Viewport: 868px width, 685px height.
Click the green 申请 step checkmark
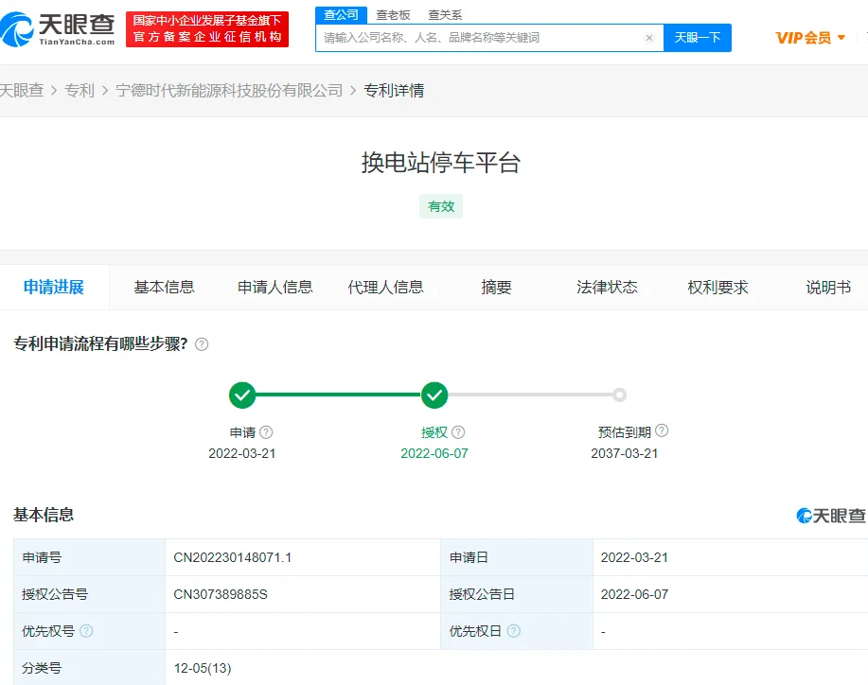(x=242, y=395)
